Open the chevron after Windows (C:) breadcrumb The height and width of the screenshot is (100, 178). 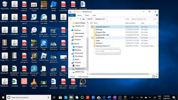click(x=106, y=19)
